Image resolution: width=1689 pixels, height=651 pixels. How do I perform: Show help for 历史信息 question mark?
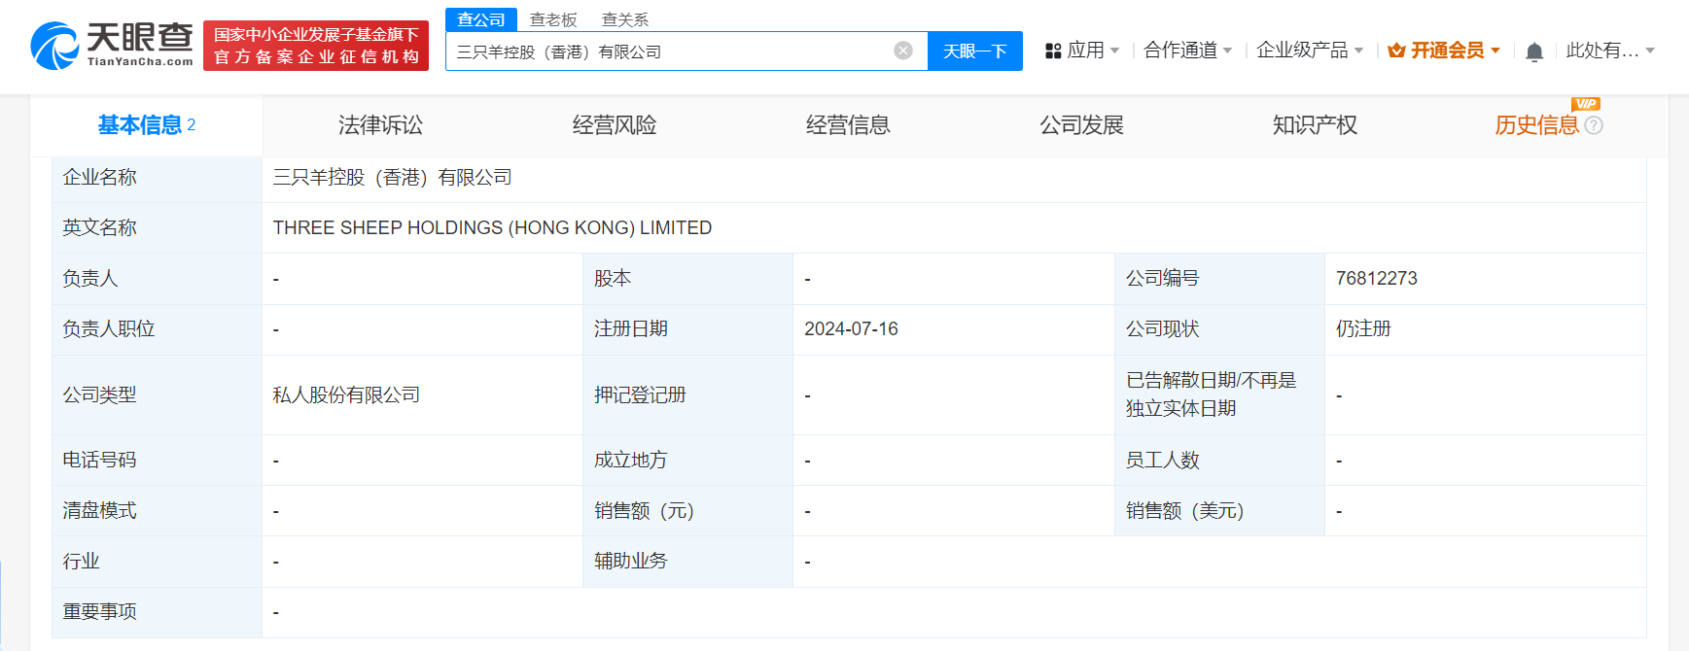pyautogui.click(x=1594, y=125)
